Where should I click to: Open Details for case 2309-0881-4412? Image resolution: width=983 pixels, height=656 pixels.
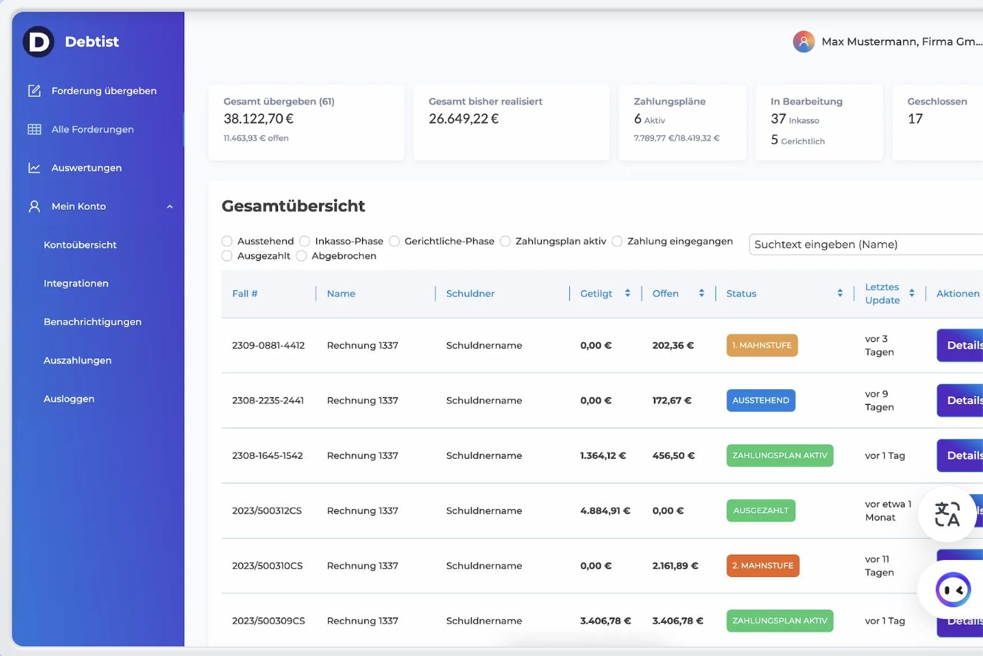click(961, 345)
